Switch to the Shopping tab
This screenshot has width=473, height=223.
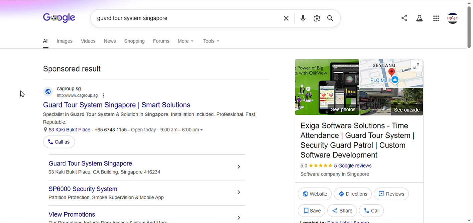pyautogui.click(x=134, y=41)
